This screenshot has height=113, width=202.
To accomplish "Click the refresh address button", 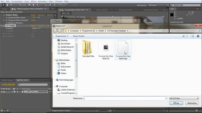I will pyautogui.click(x=167, y=31).
